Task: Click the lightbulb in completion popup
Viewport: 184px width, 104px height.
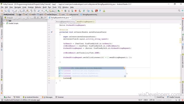Action: [125, 68]
